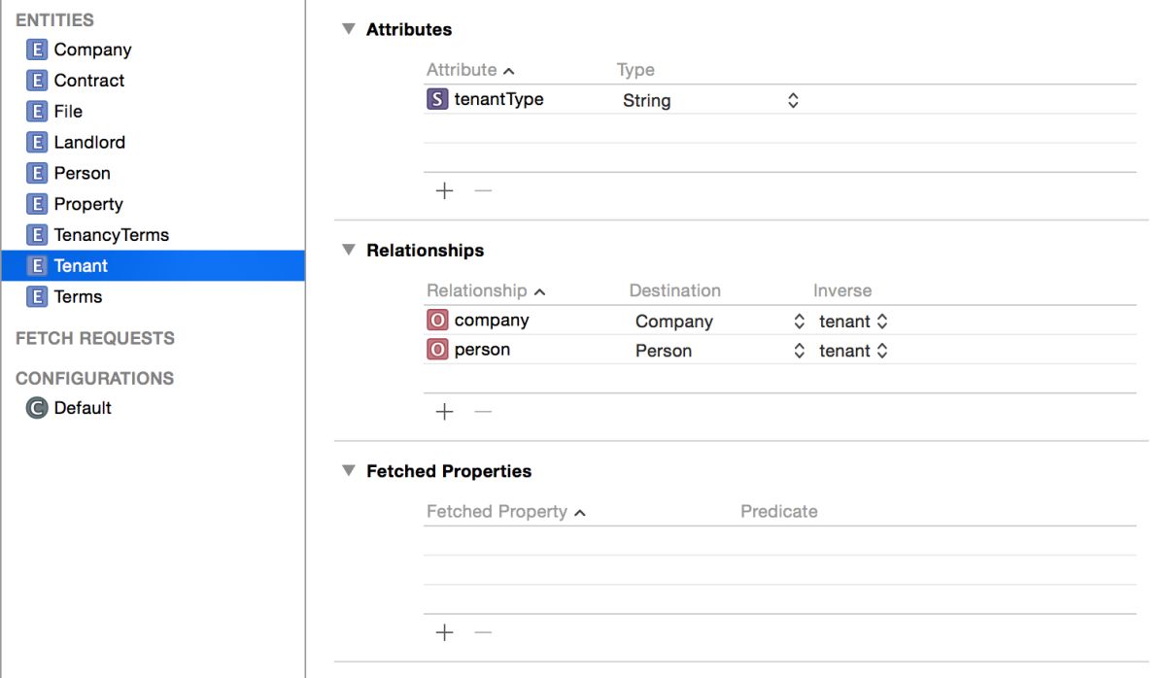Screen dimensions: 1166x678
Task: Click the TenancyTerms entity icon
Action: [37, 235]
